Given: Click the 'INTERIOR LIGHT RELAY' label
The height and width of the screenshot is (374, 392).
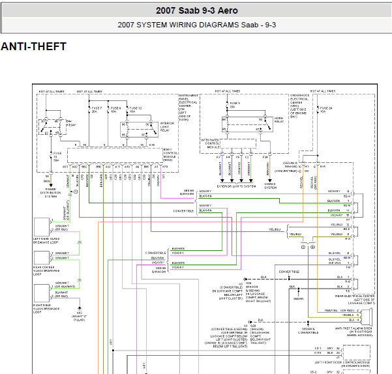Looking at the screenshot, I should [167, 127].
